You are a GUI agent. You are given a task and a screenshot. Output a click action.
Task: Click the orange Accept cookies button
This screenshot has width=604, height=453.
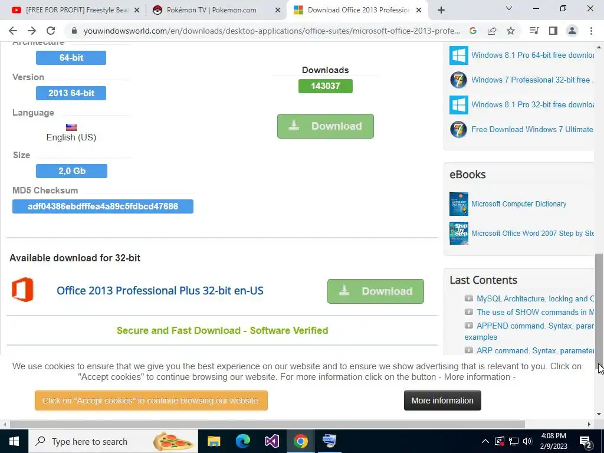tap(151, 401)
